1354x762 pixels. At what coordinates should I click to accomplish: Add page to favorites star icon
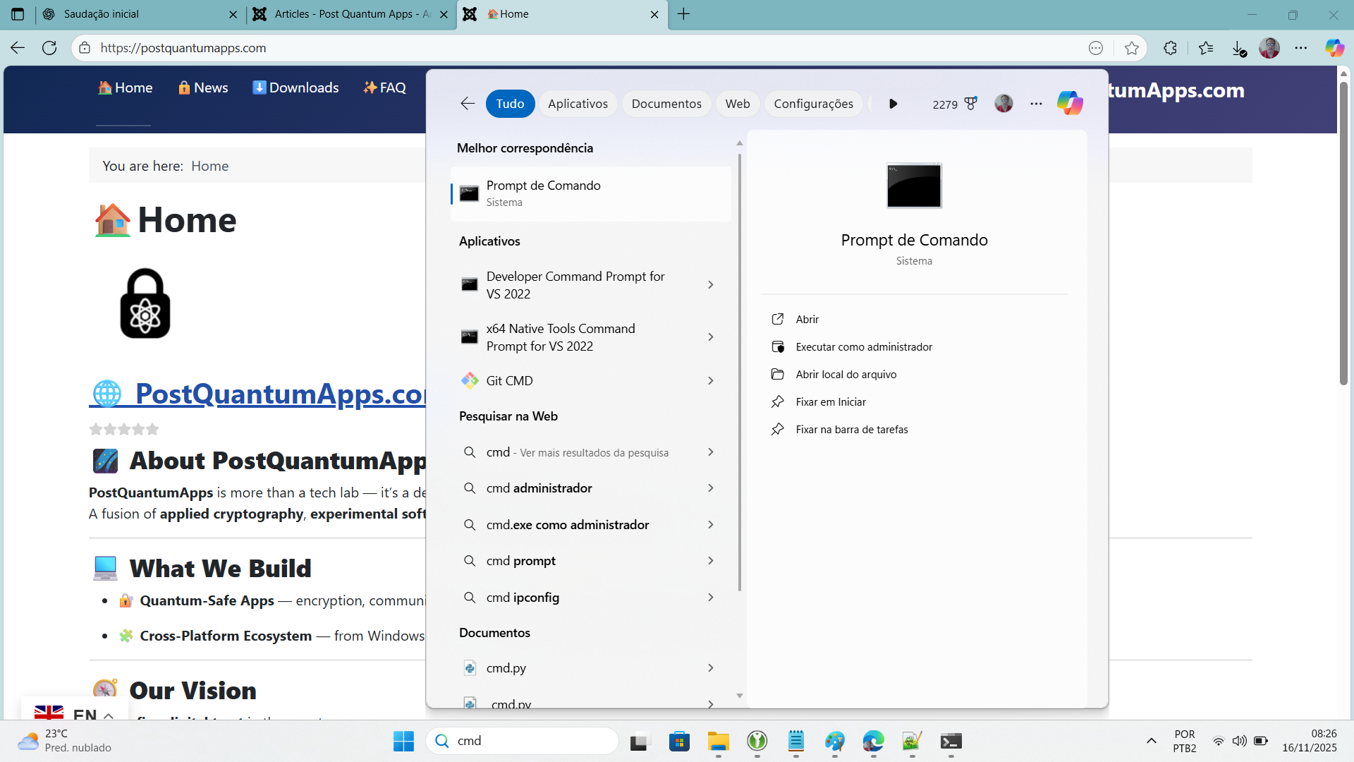click(x=1132, y=48)
